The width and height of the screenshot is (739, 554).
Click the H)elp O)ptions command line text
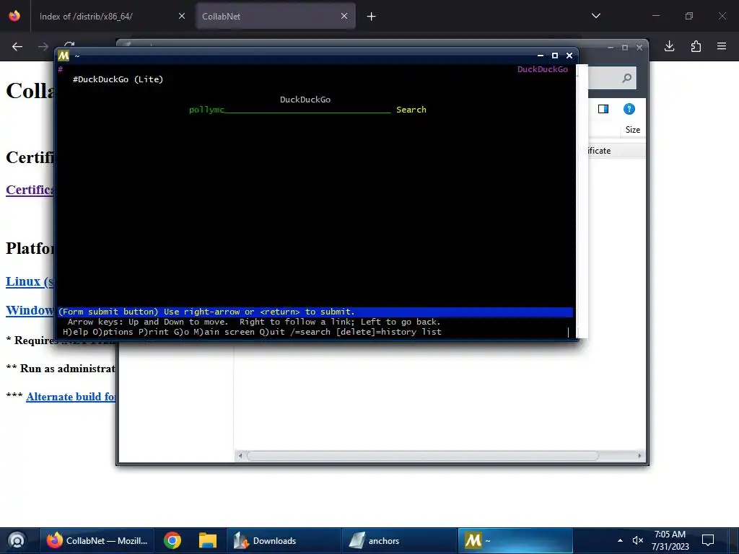coord(252,332)
